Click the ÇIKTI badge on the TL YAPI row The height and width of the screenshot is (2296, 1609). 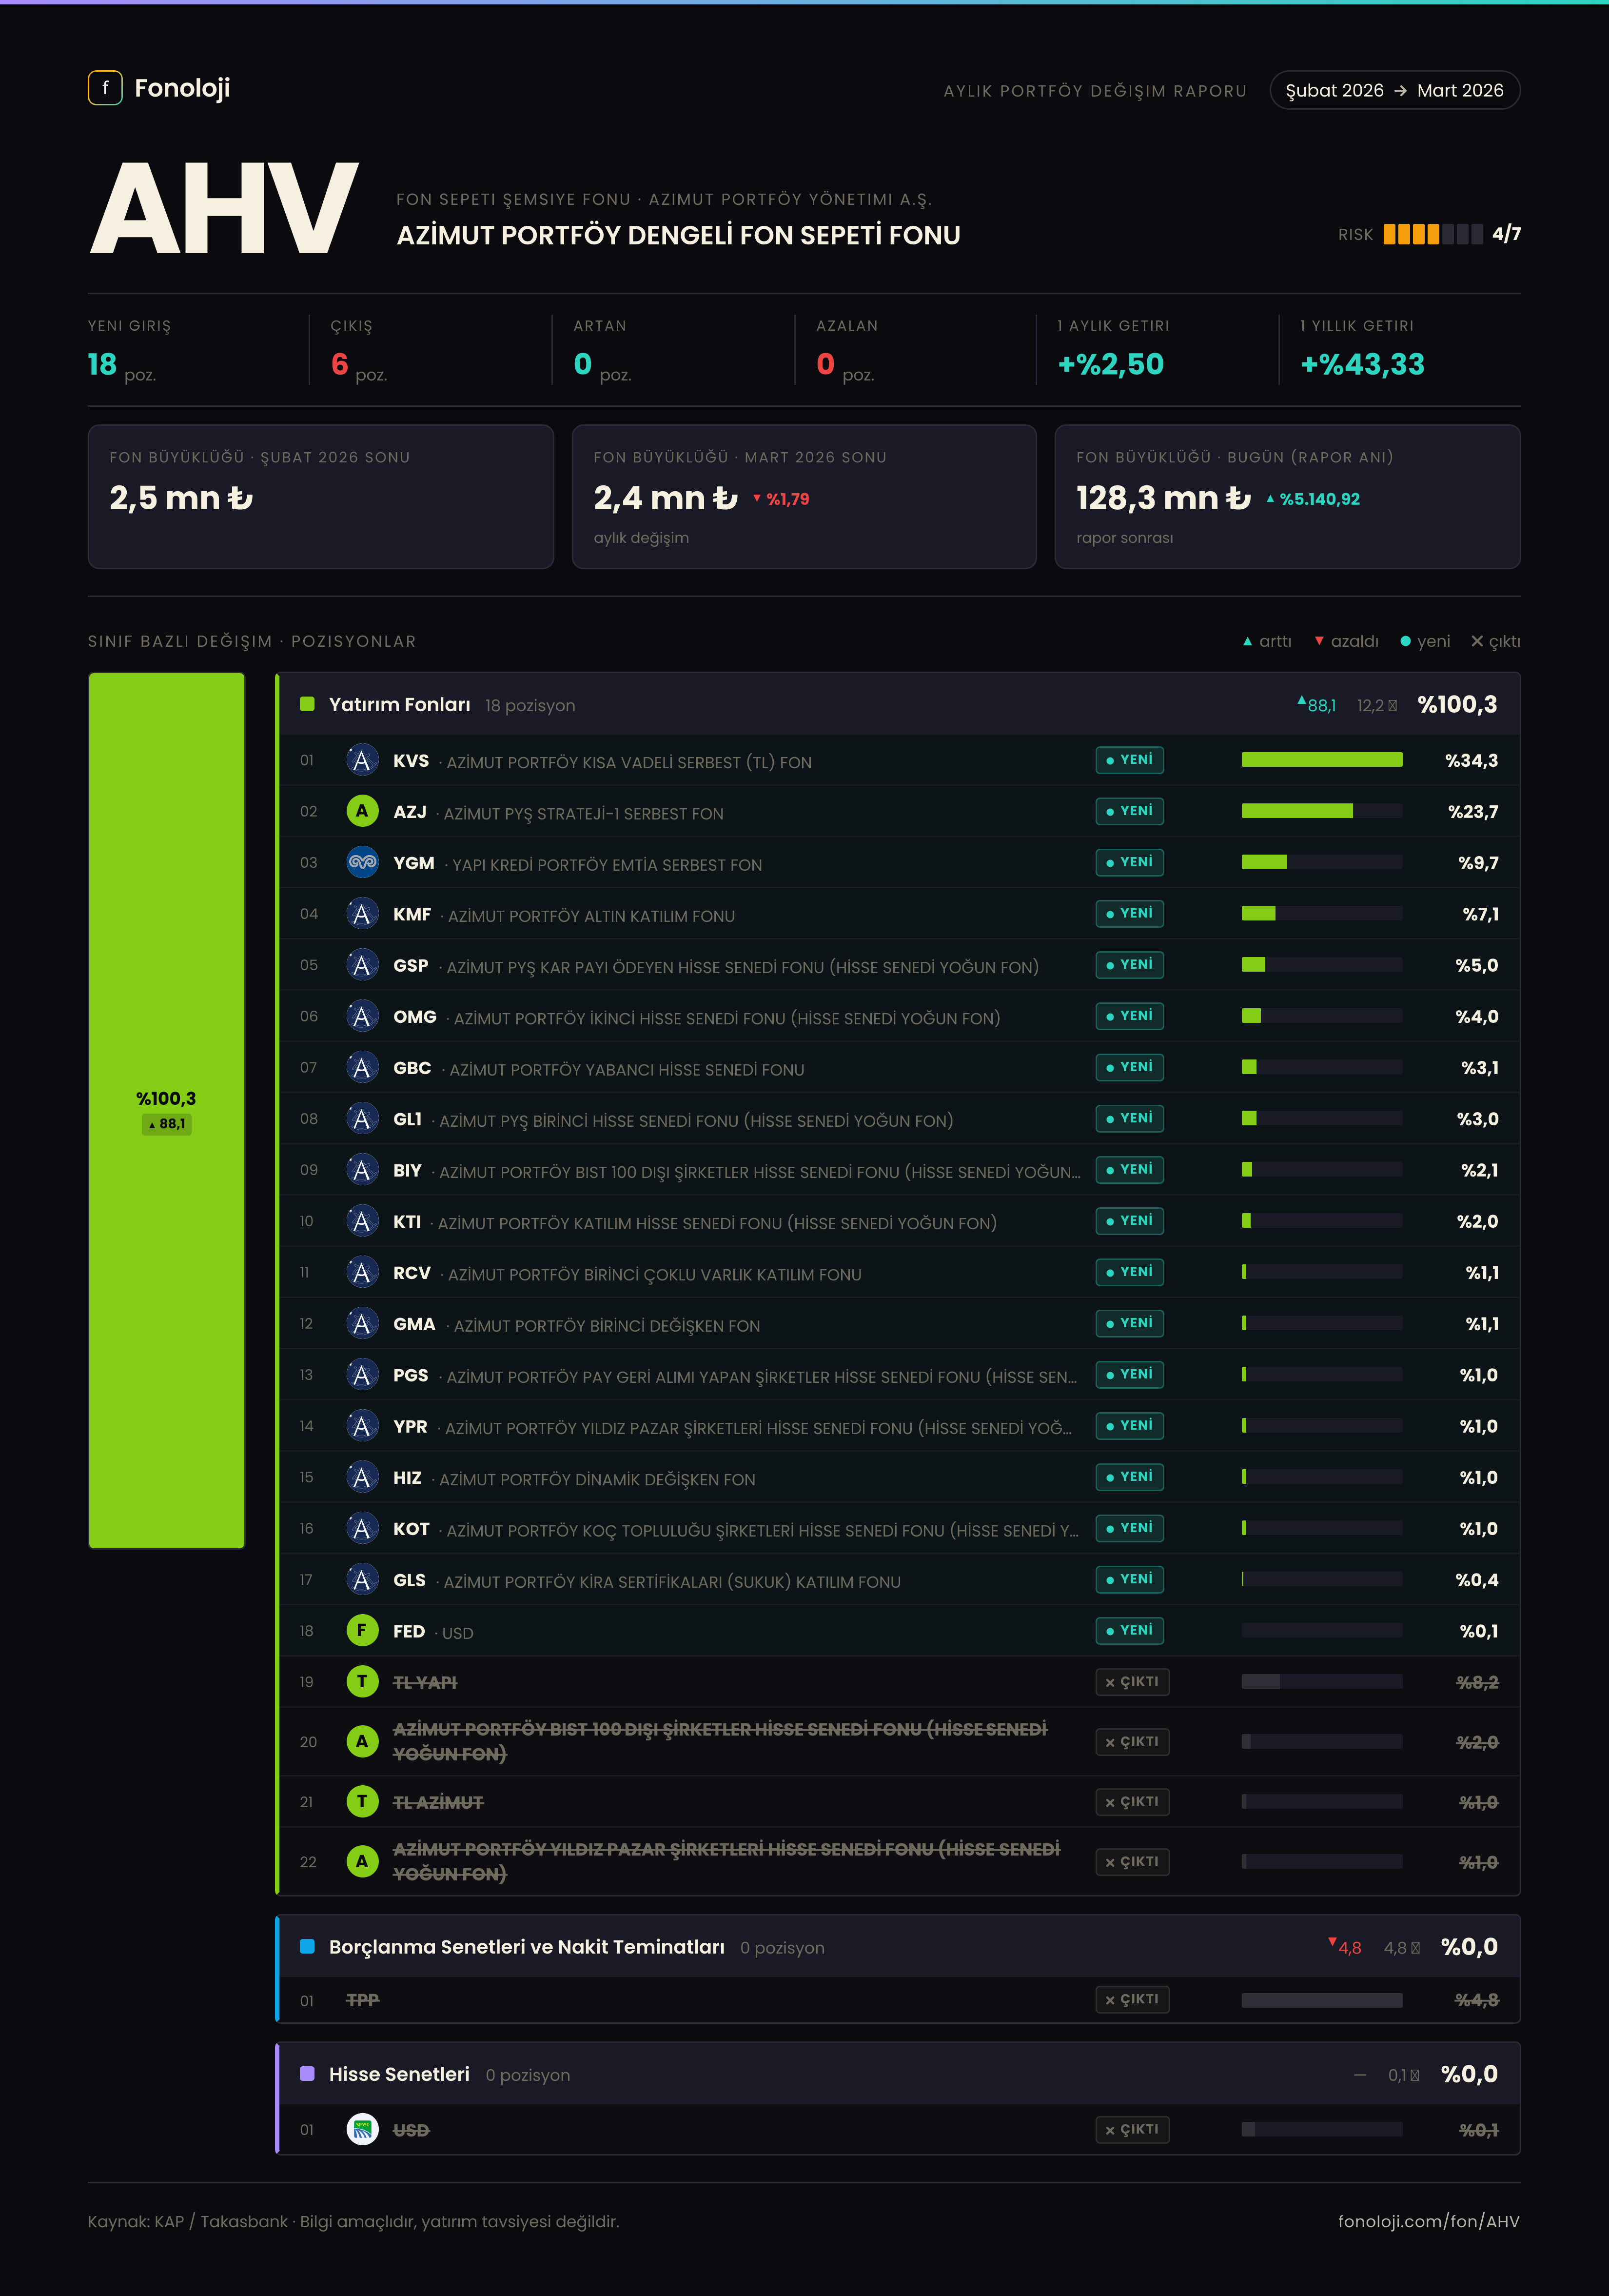tap(1132, 1682)
